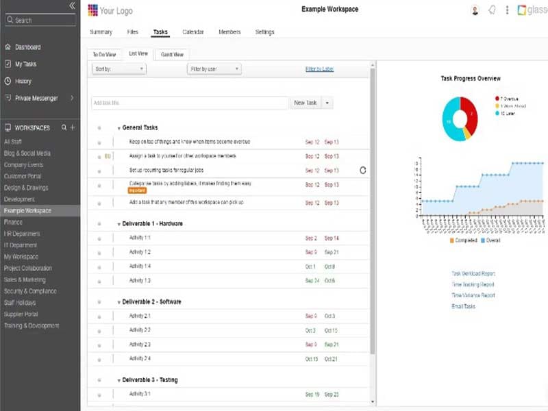Open the 'Filter by user' dropdown
548x411 pixels.
(x=214, y=69)
